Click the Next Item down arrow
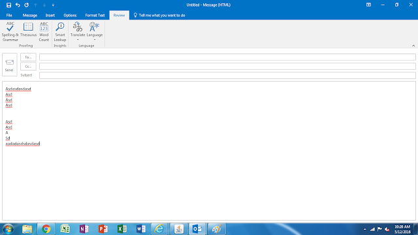 click(x=44, y=5)
